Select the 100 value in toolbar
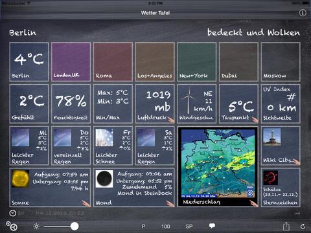311x233 pixels. (x=166, y=227)
